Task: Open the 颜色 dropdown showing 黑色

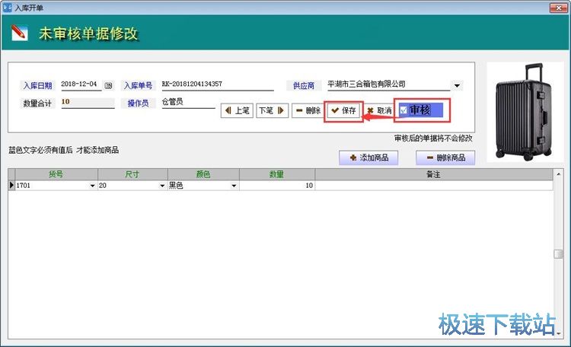Action: 234,186
